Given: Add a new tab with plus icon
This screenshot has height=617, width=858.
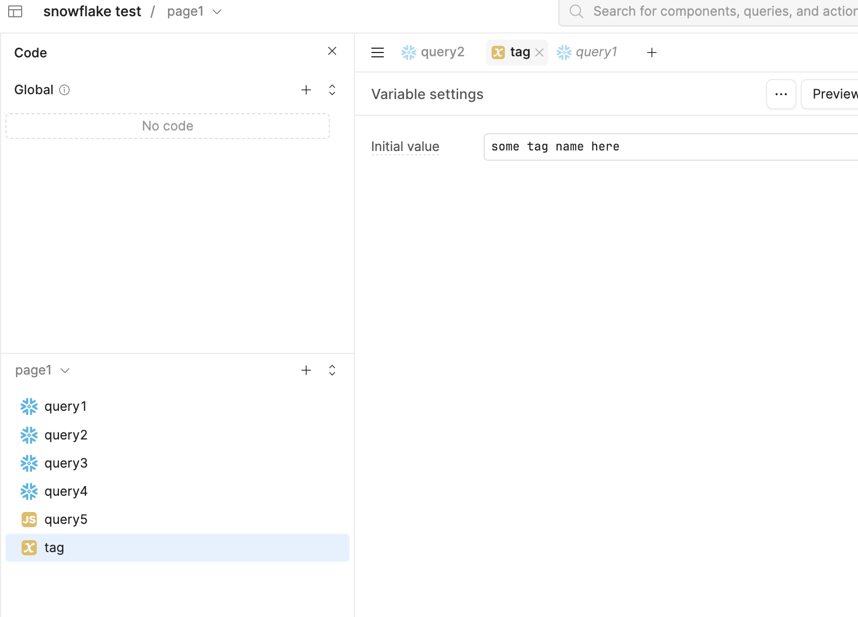Looking at the screenshot, I should (x=652, y=52).
